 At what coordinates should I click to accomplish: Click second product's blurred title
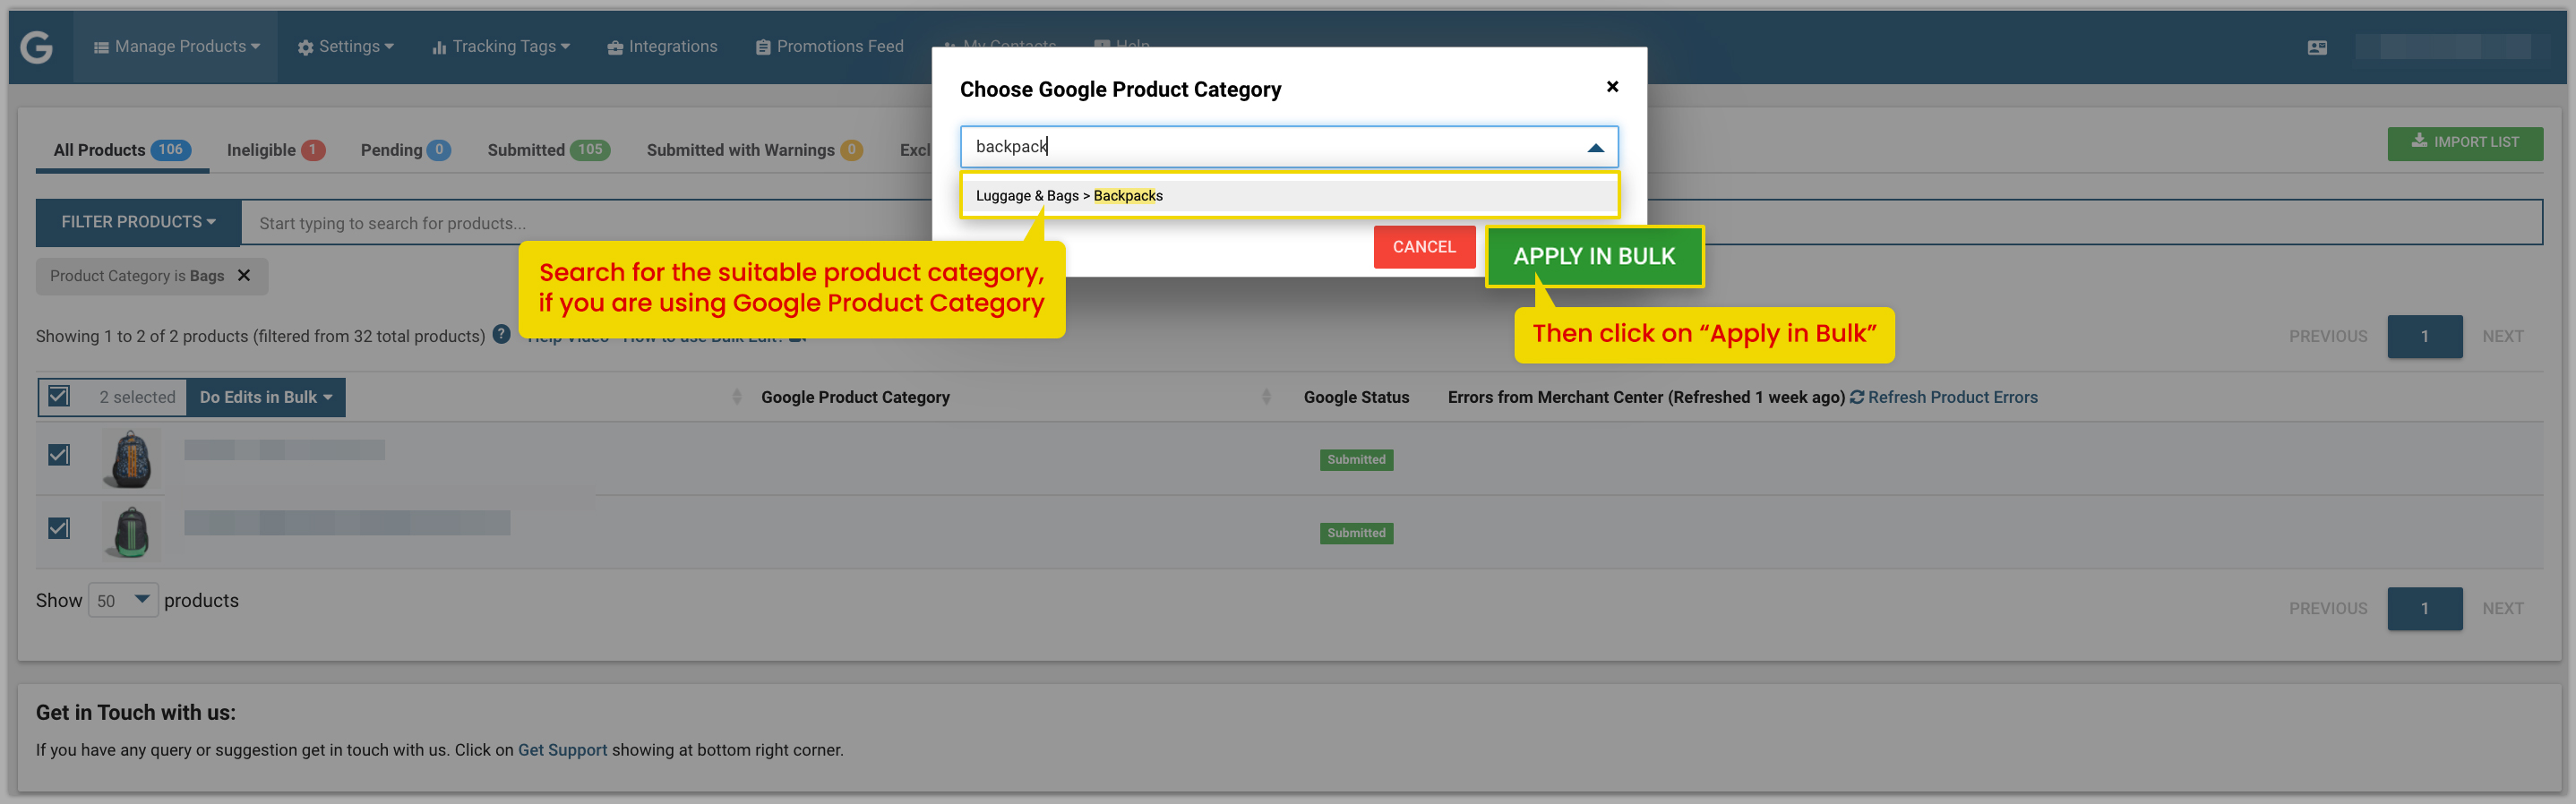coord(347,523)
